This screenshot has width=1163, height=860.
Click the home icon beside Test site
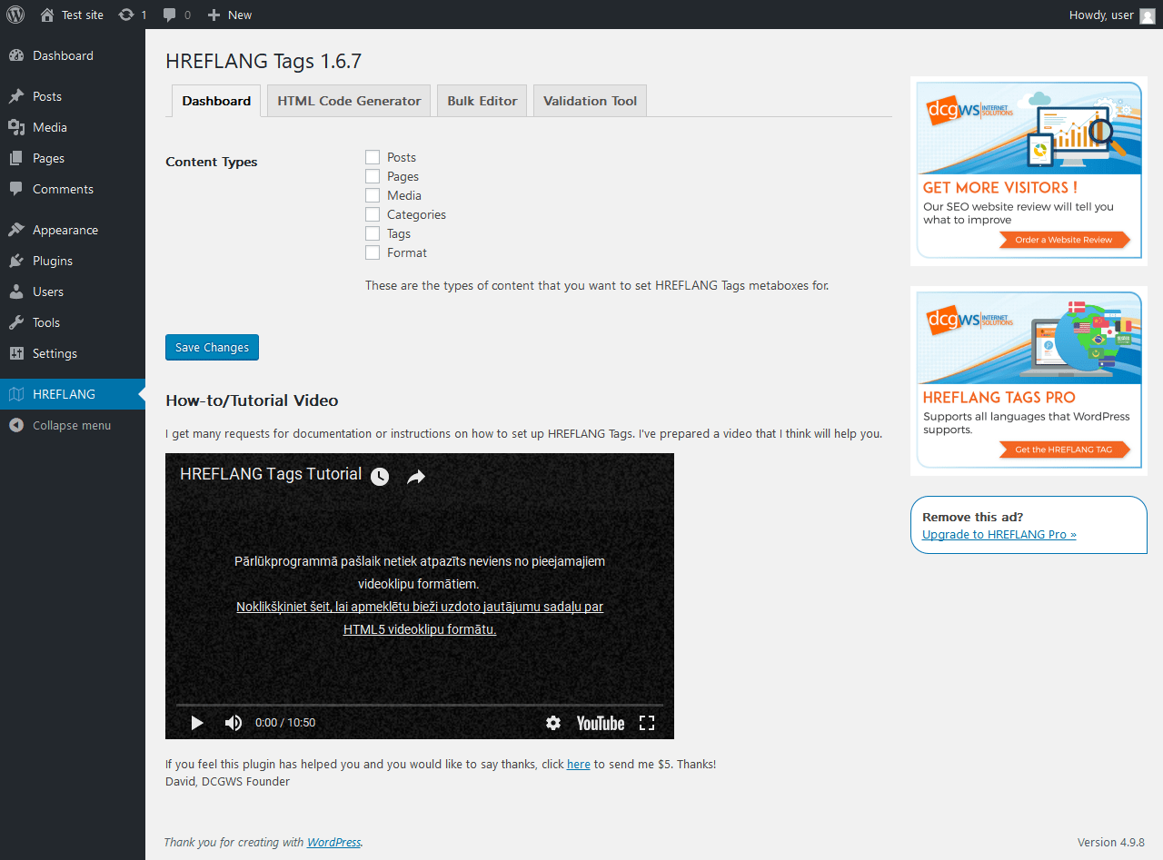47,15
